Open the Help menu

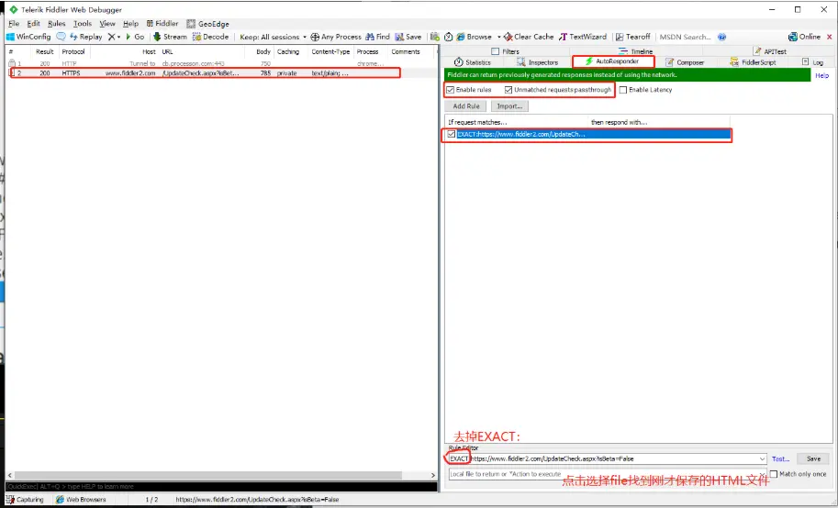(130, 24)
